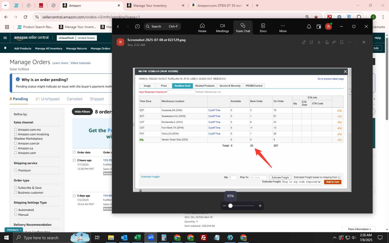Viewport: 389px width, 243px height.
Task: Open vCloudTech United States account selector
Action: pyautogui.click(x=77, y=38)
